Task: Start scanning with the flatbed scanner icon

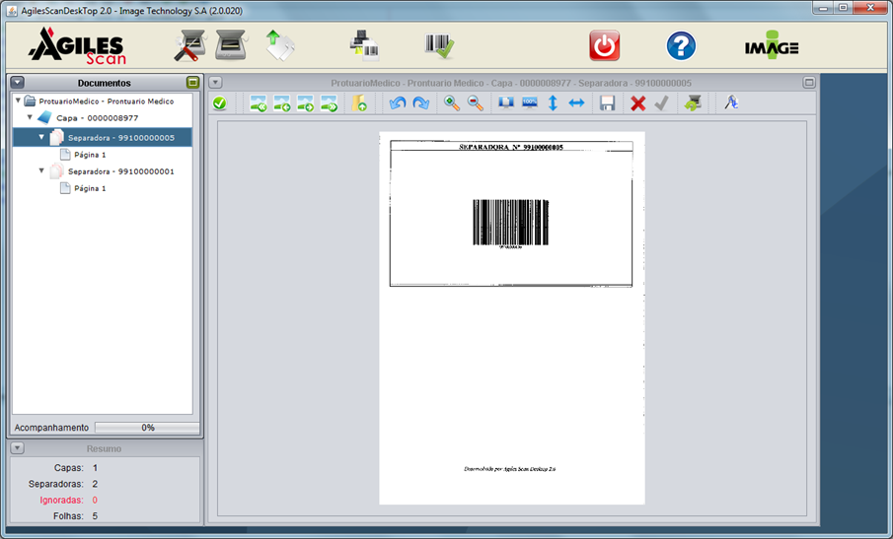Action: click(231, 45)
